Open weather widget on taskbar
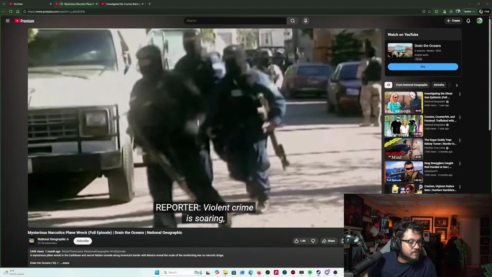 [x=14, y=272]
